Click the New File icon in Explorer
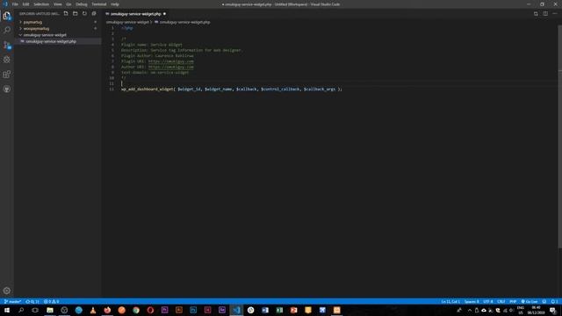The height and width of the screenshot is (316, 562). click(x=66, y=14)
